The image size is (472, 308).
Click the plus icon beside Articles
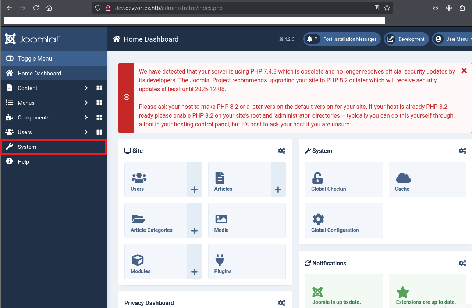(x=278, y=190)
